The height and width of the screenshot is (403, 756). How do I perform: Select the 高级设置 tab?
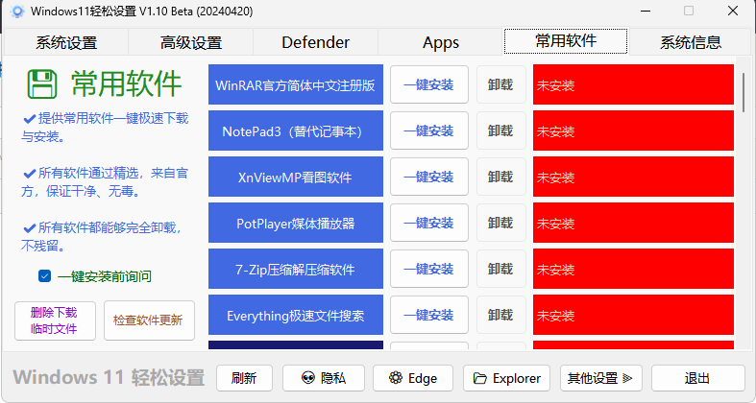[190, 42]
